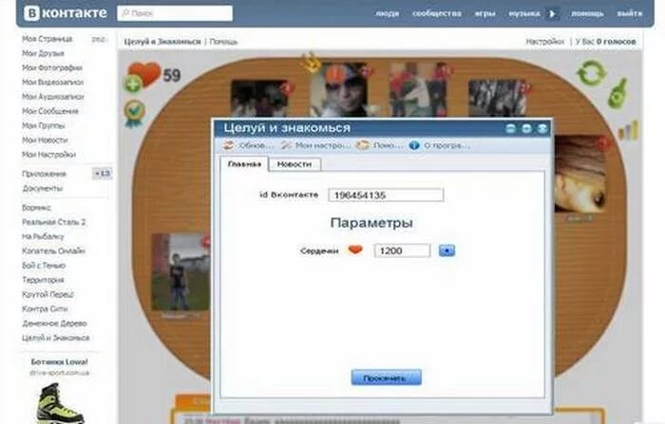665x424 pixels.
Task: Click the green checkmark medal icon
Action: (x=134, y=112)
